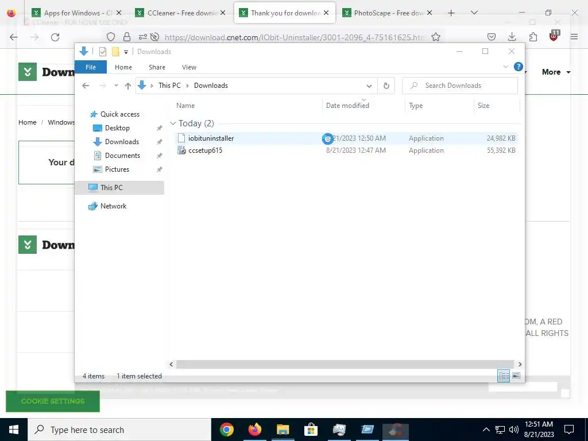Viewport: 588px width, 441px height.
Task: Click Properties quick access toolbar icon
Action: [x=103, y=51]
